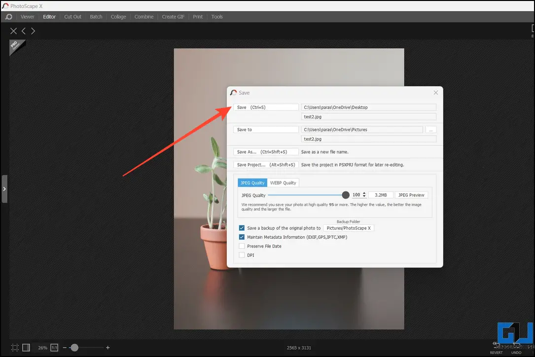Click Save Project... button
The height and width of the screenshot is (357, 535).
click(x=266, y=165)
